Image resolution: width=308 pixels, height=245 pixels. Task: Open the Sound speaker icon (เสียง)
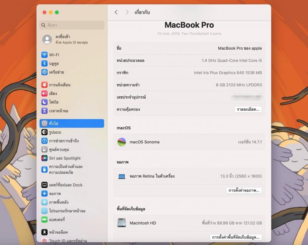click(x=44, y=93)
